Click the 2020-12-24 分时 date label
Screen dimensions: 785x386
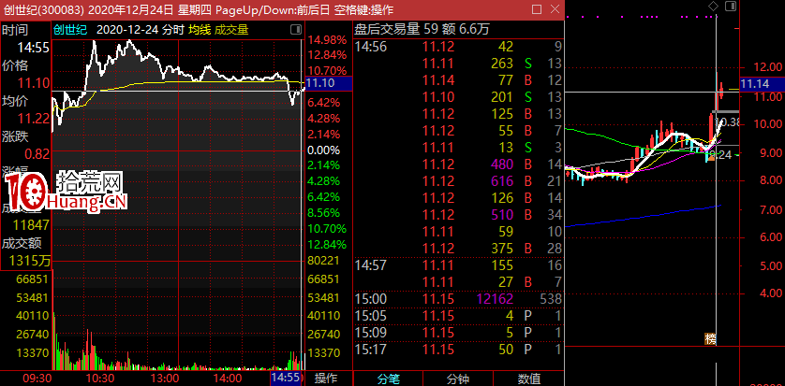141,30
